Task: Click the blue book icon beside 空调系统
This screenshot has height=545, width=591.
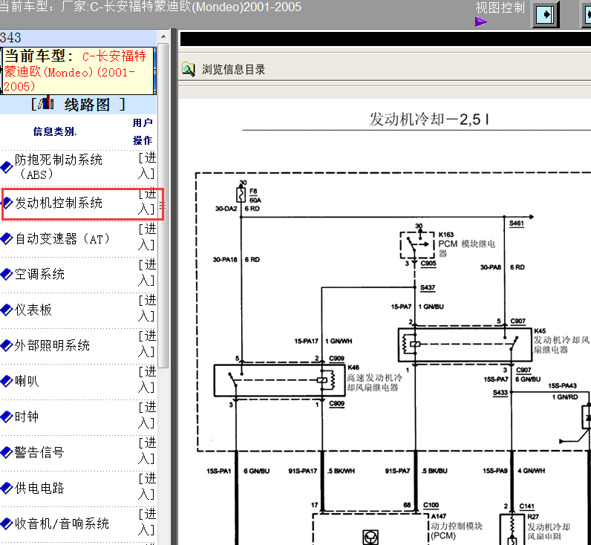Action: (7, 274)
